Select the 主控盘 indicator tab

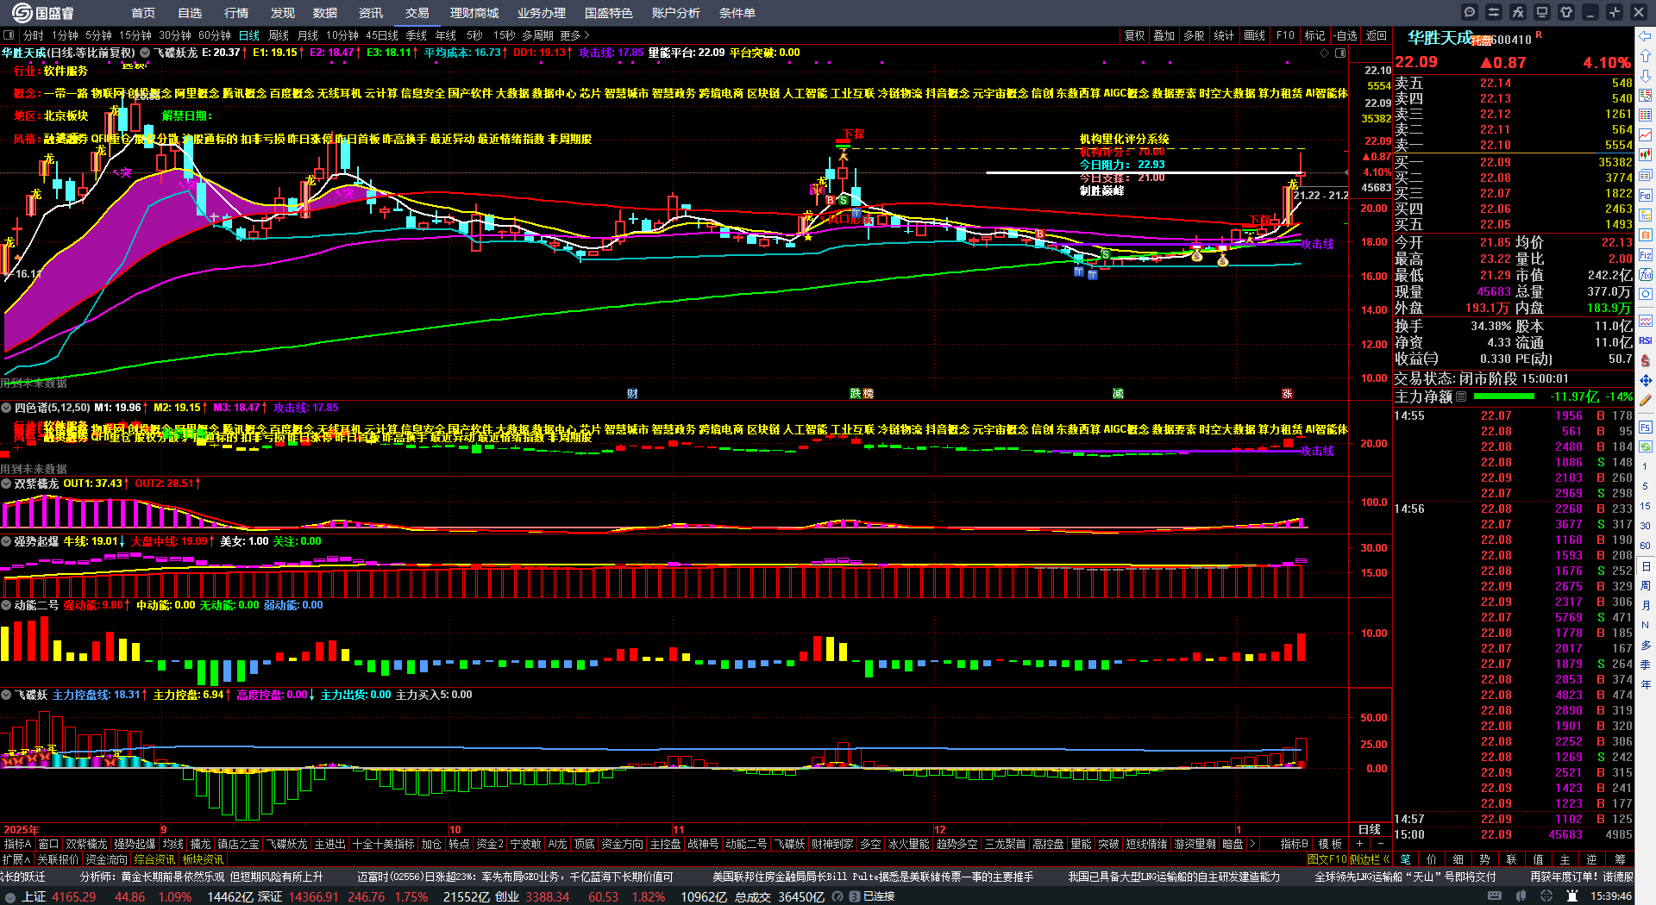click(665, 845)
